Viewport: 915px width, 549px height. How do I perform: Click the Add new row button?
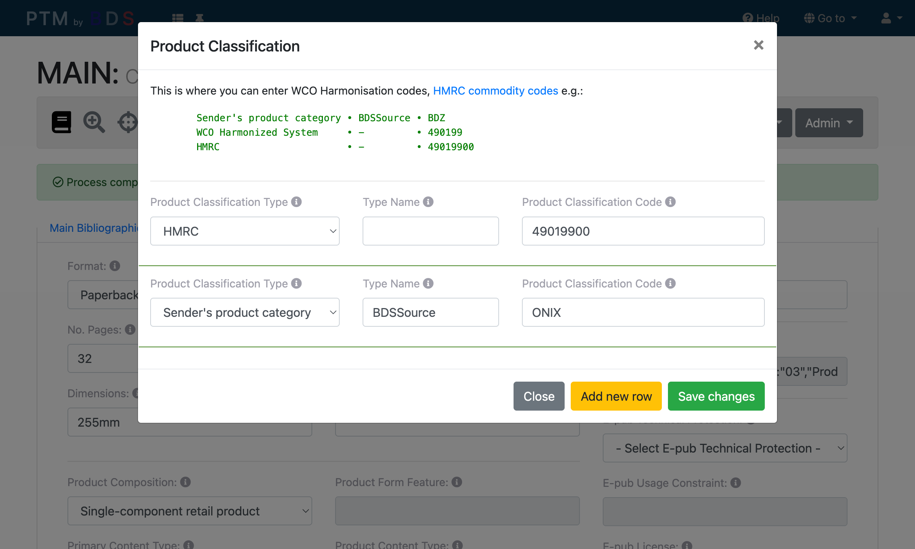[616, 396]
